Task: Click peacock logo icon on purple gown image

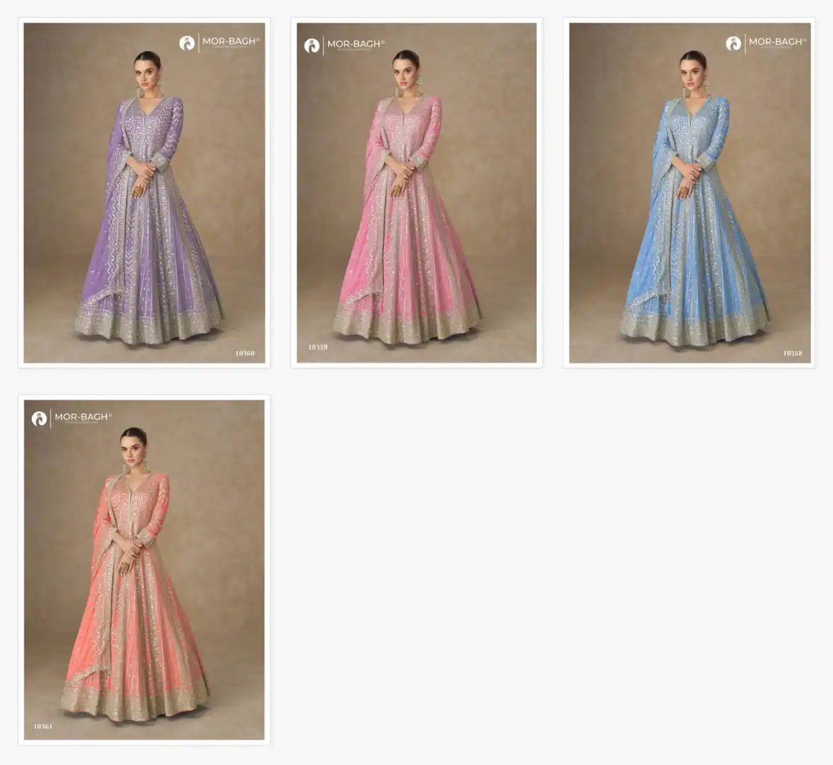Action: (x=186, y=43)
